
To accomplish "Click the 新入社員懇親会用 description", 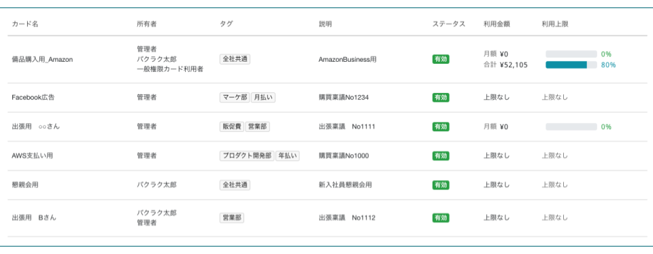I will coord(346,185).
